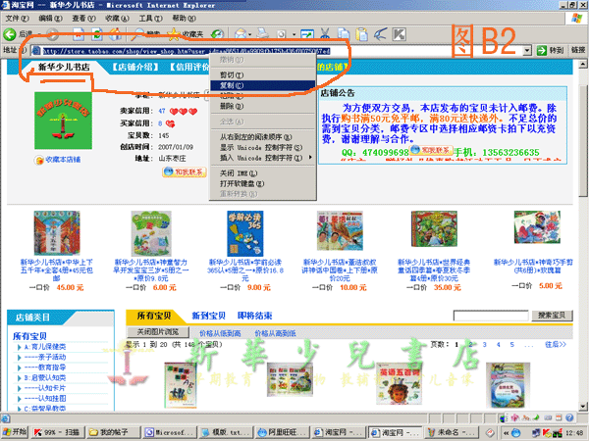Image resolution: width=589 pixels, height=441 pixels.
Task: Choose 关闭 IME in the context menu
Action: 262,173
